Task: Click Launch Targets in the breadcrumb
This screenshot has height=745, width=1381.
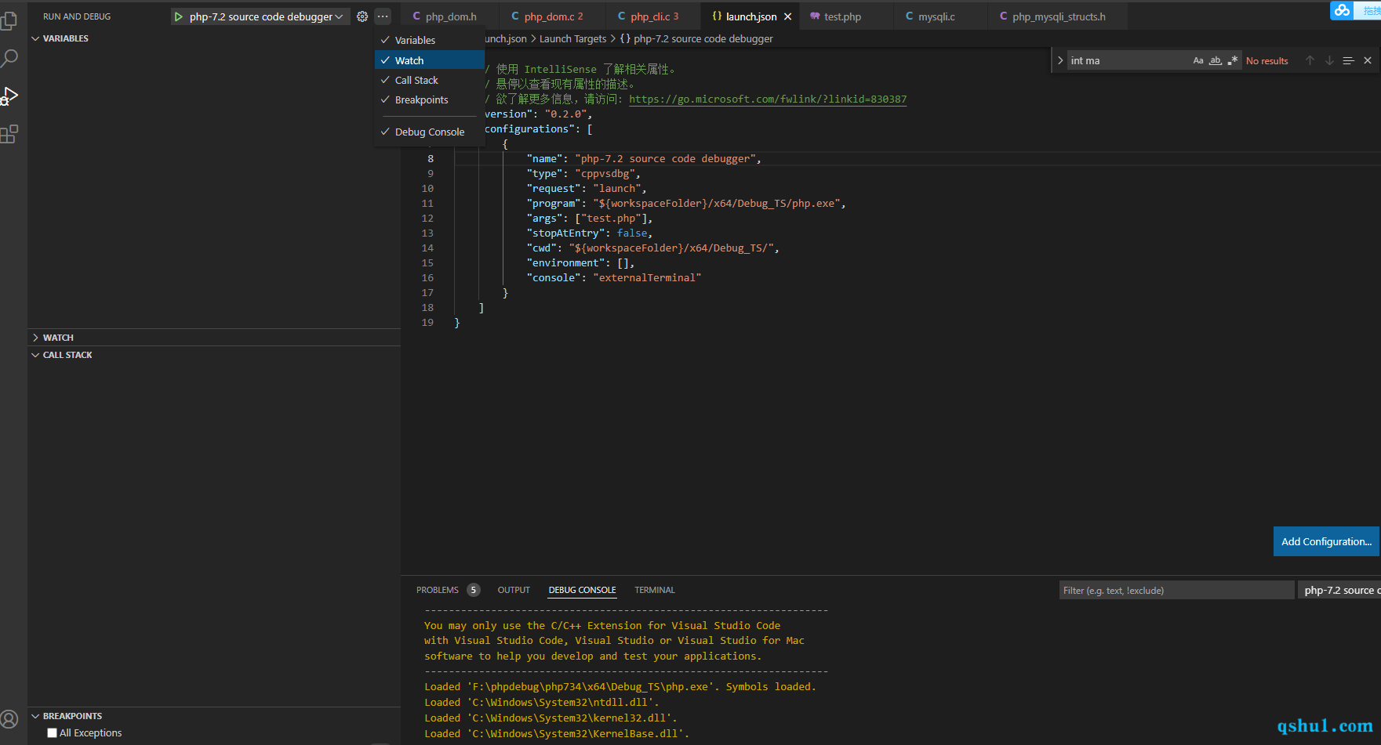Action: [572, 38]
